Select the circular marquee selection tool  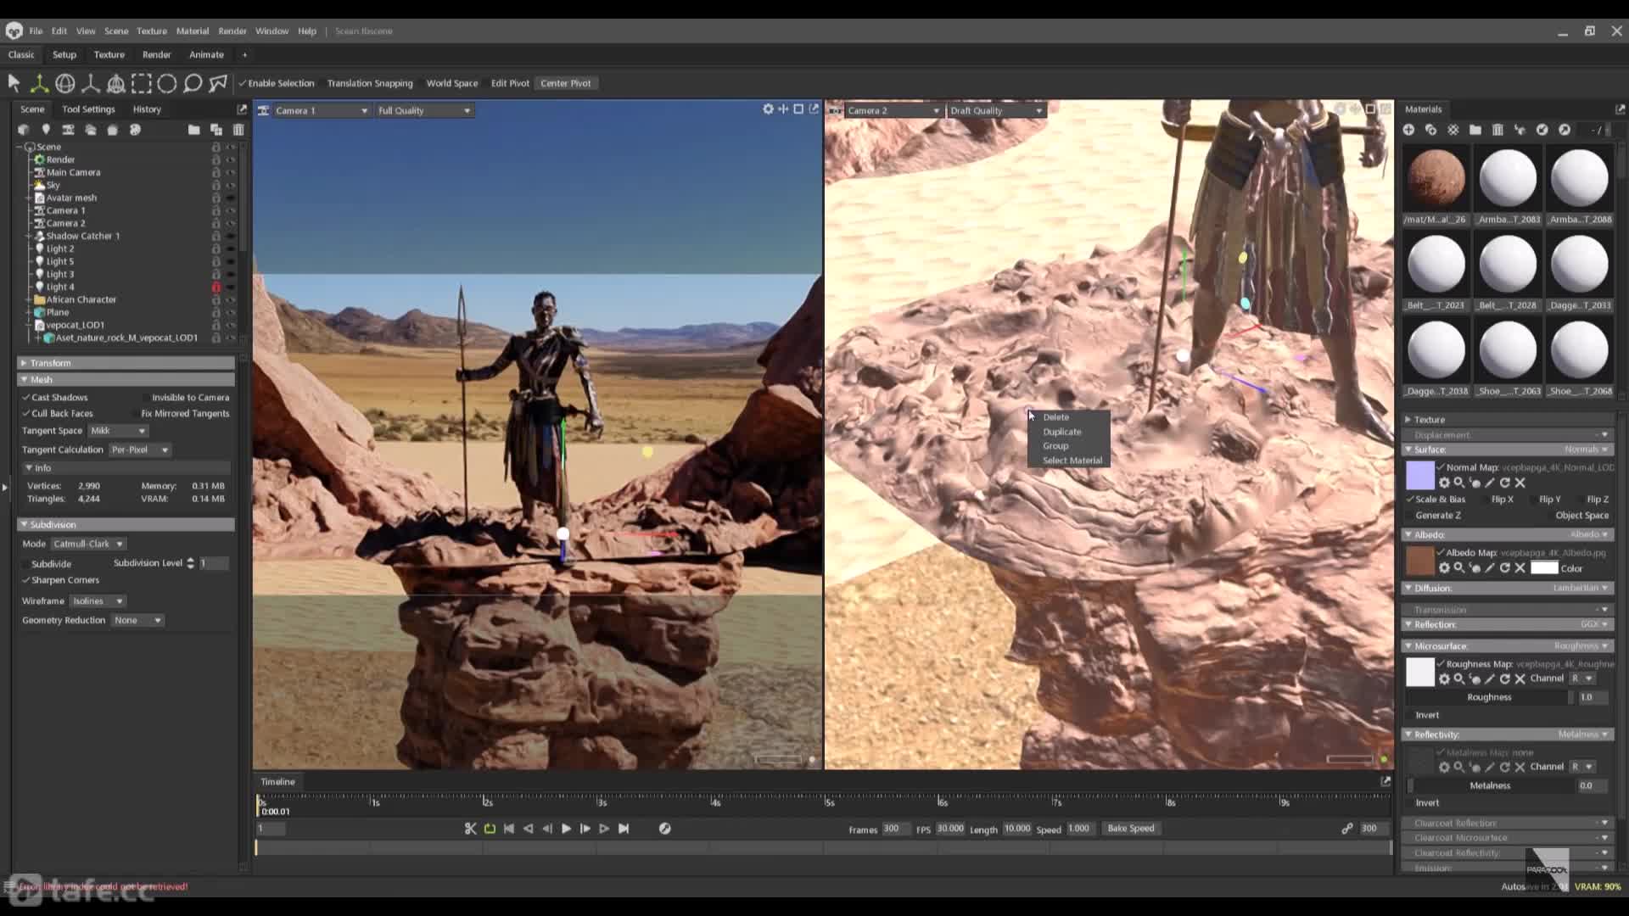point(167,83)
